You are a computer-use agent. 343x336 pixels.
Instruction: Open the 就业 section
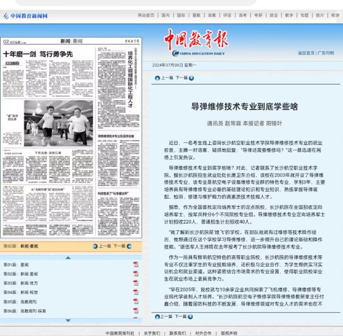tap(274, 15)
